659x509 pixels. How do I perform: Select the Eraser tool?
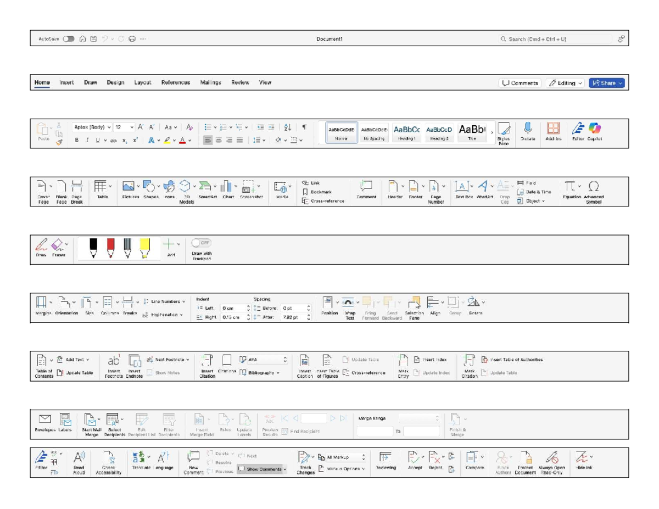coord(58,245)
